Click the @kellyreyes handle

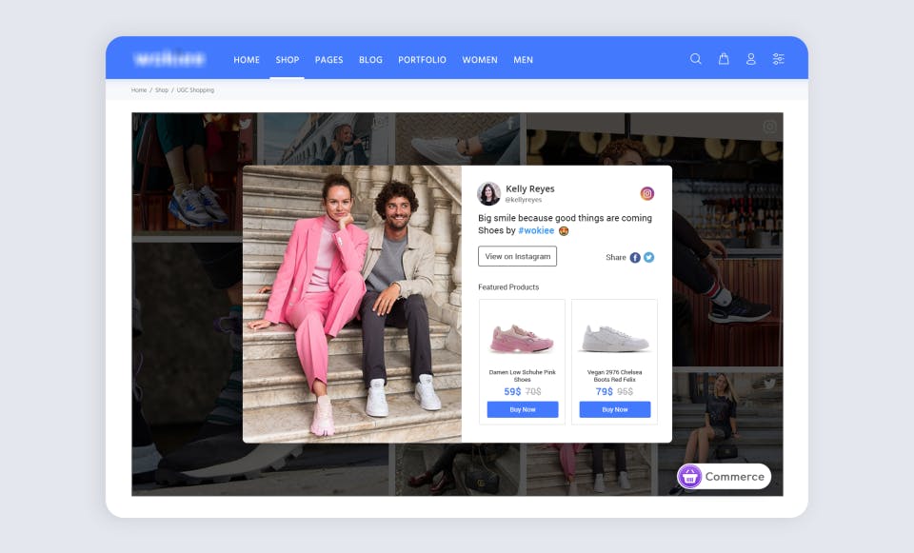pyautogui.click(x=524, y=200)
